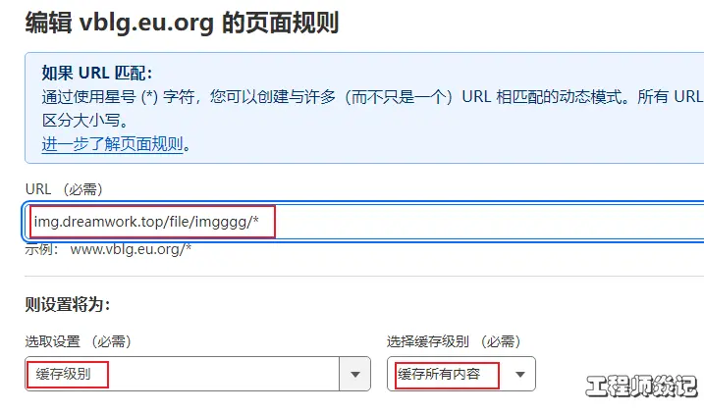
Task: Click the 选取设置 (必需) label
Action: (x=79, y=341)
